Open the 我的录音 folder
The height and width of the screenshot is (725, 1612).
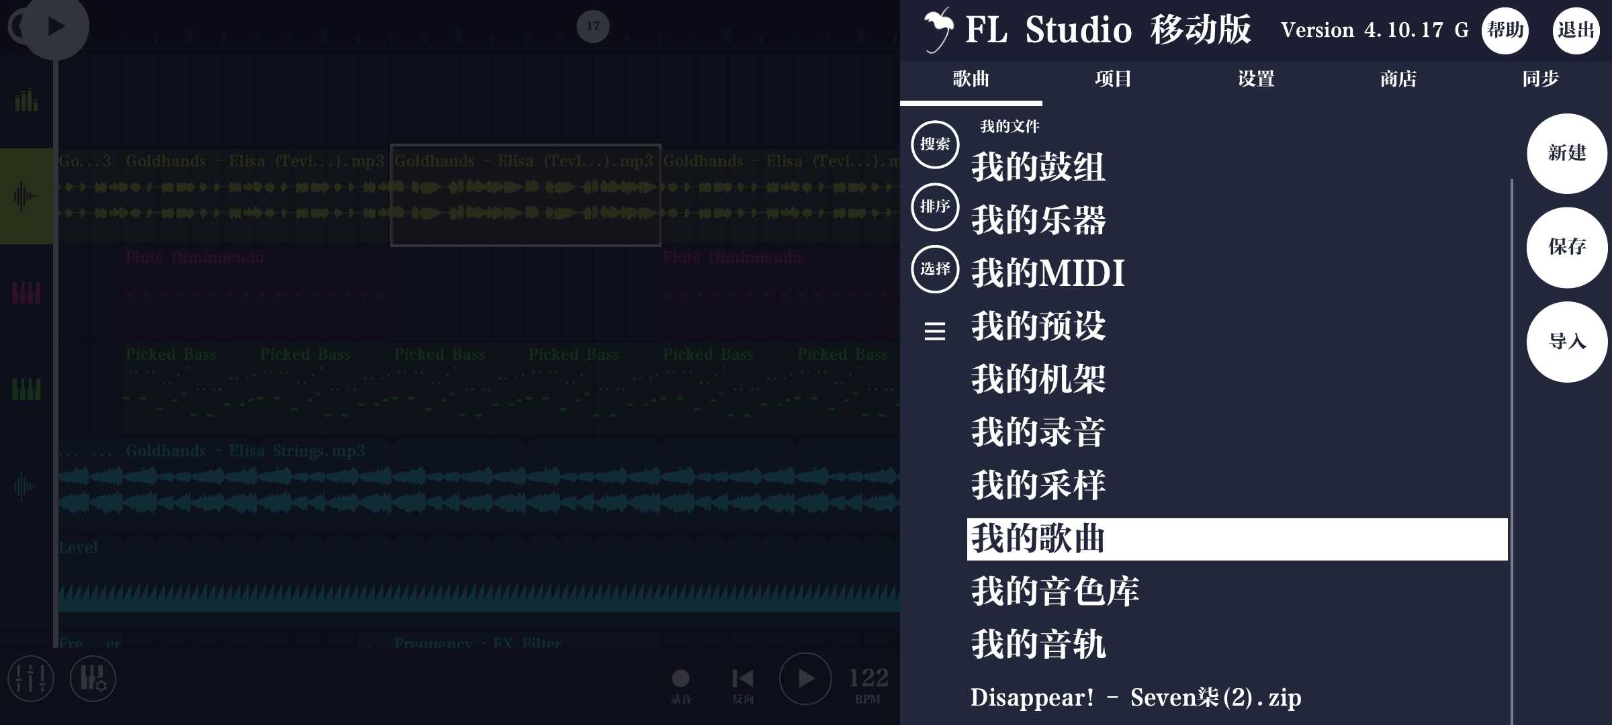1237,432
